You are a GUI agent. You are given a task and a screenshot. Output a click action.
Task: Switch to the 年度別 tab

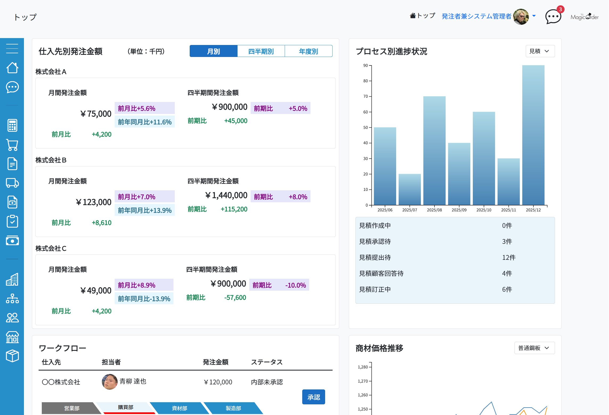coord(309,51)
